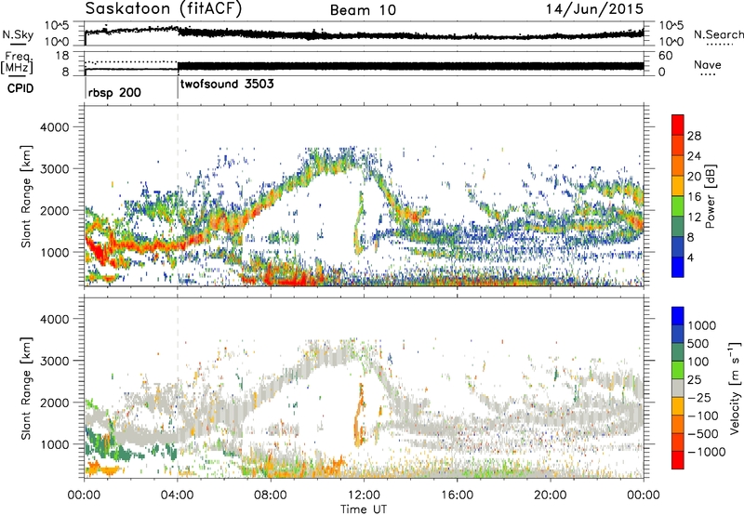This screenshot has width=744, height=515.
Task: Click the 'Slant Range [km]' label of velocity panel
Action: click(x=26, y=388)
